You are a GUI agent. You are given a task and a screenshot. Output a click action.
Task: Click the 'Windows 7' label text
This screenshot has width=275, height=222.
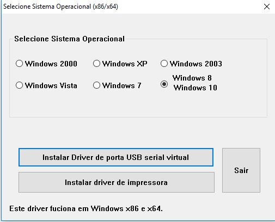pos(122,85)
